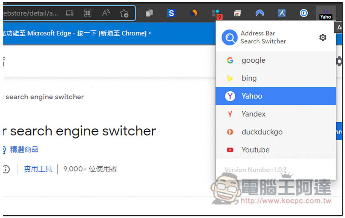Viewport: 345px width, 218px height.
Task: Select google search engine
Action: (x=275, y=60)
